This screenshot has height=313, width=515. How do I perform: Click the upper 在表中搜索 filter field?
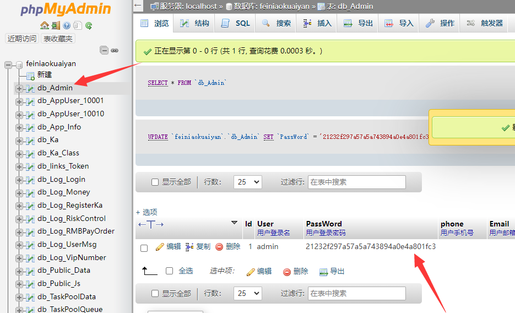356,182
